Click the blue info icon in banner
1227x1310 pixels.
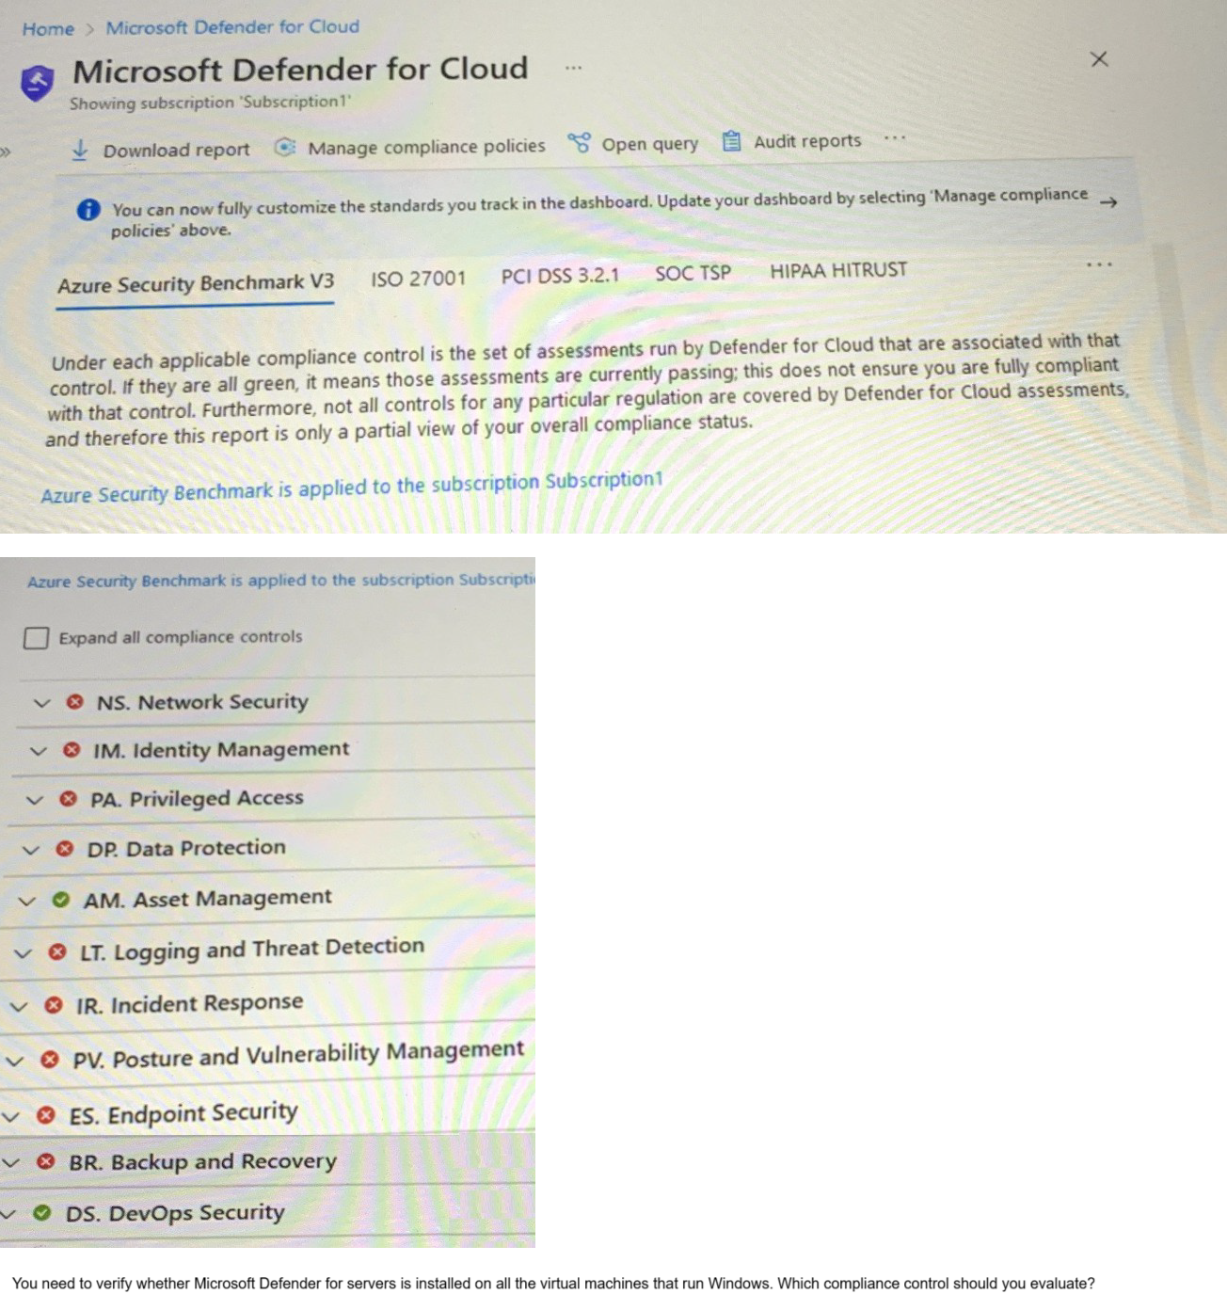coord(88,209)
